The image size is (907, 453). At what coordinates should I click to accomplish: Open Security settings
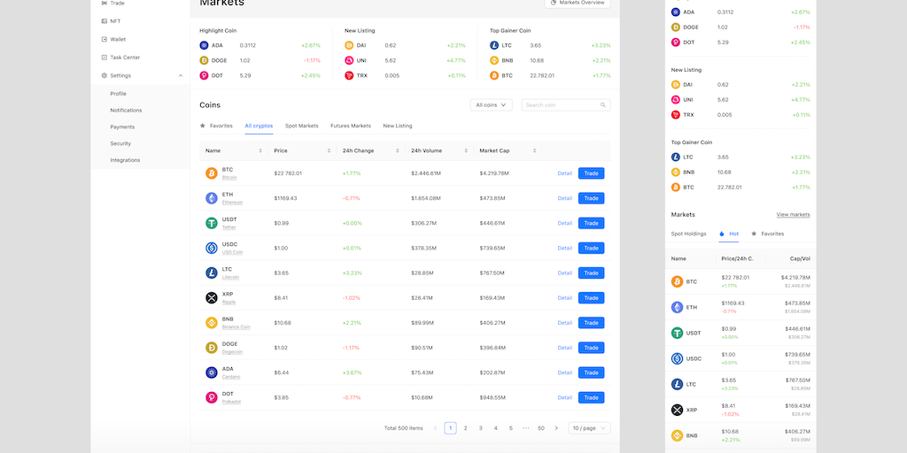click(120, 143)
